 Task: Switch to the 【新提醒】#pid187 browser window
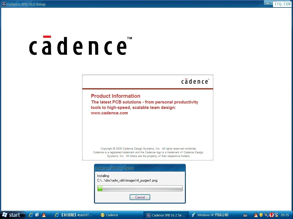click(x=75, y=215)
